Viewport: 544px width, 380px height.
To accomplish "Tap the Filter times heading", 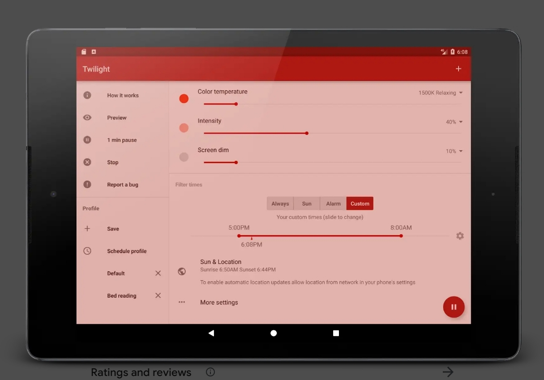I will pos(189,185).
